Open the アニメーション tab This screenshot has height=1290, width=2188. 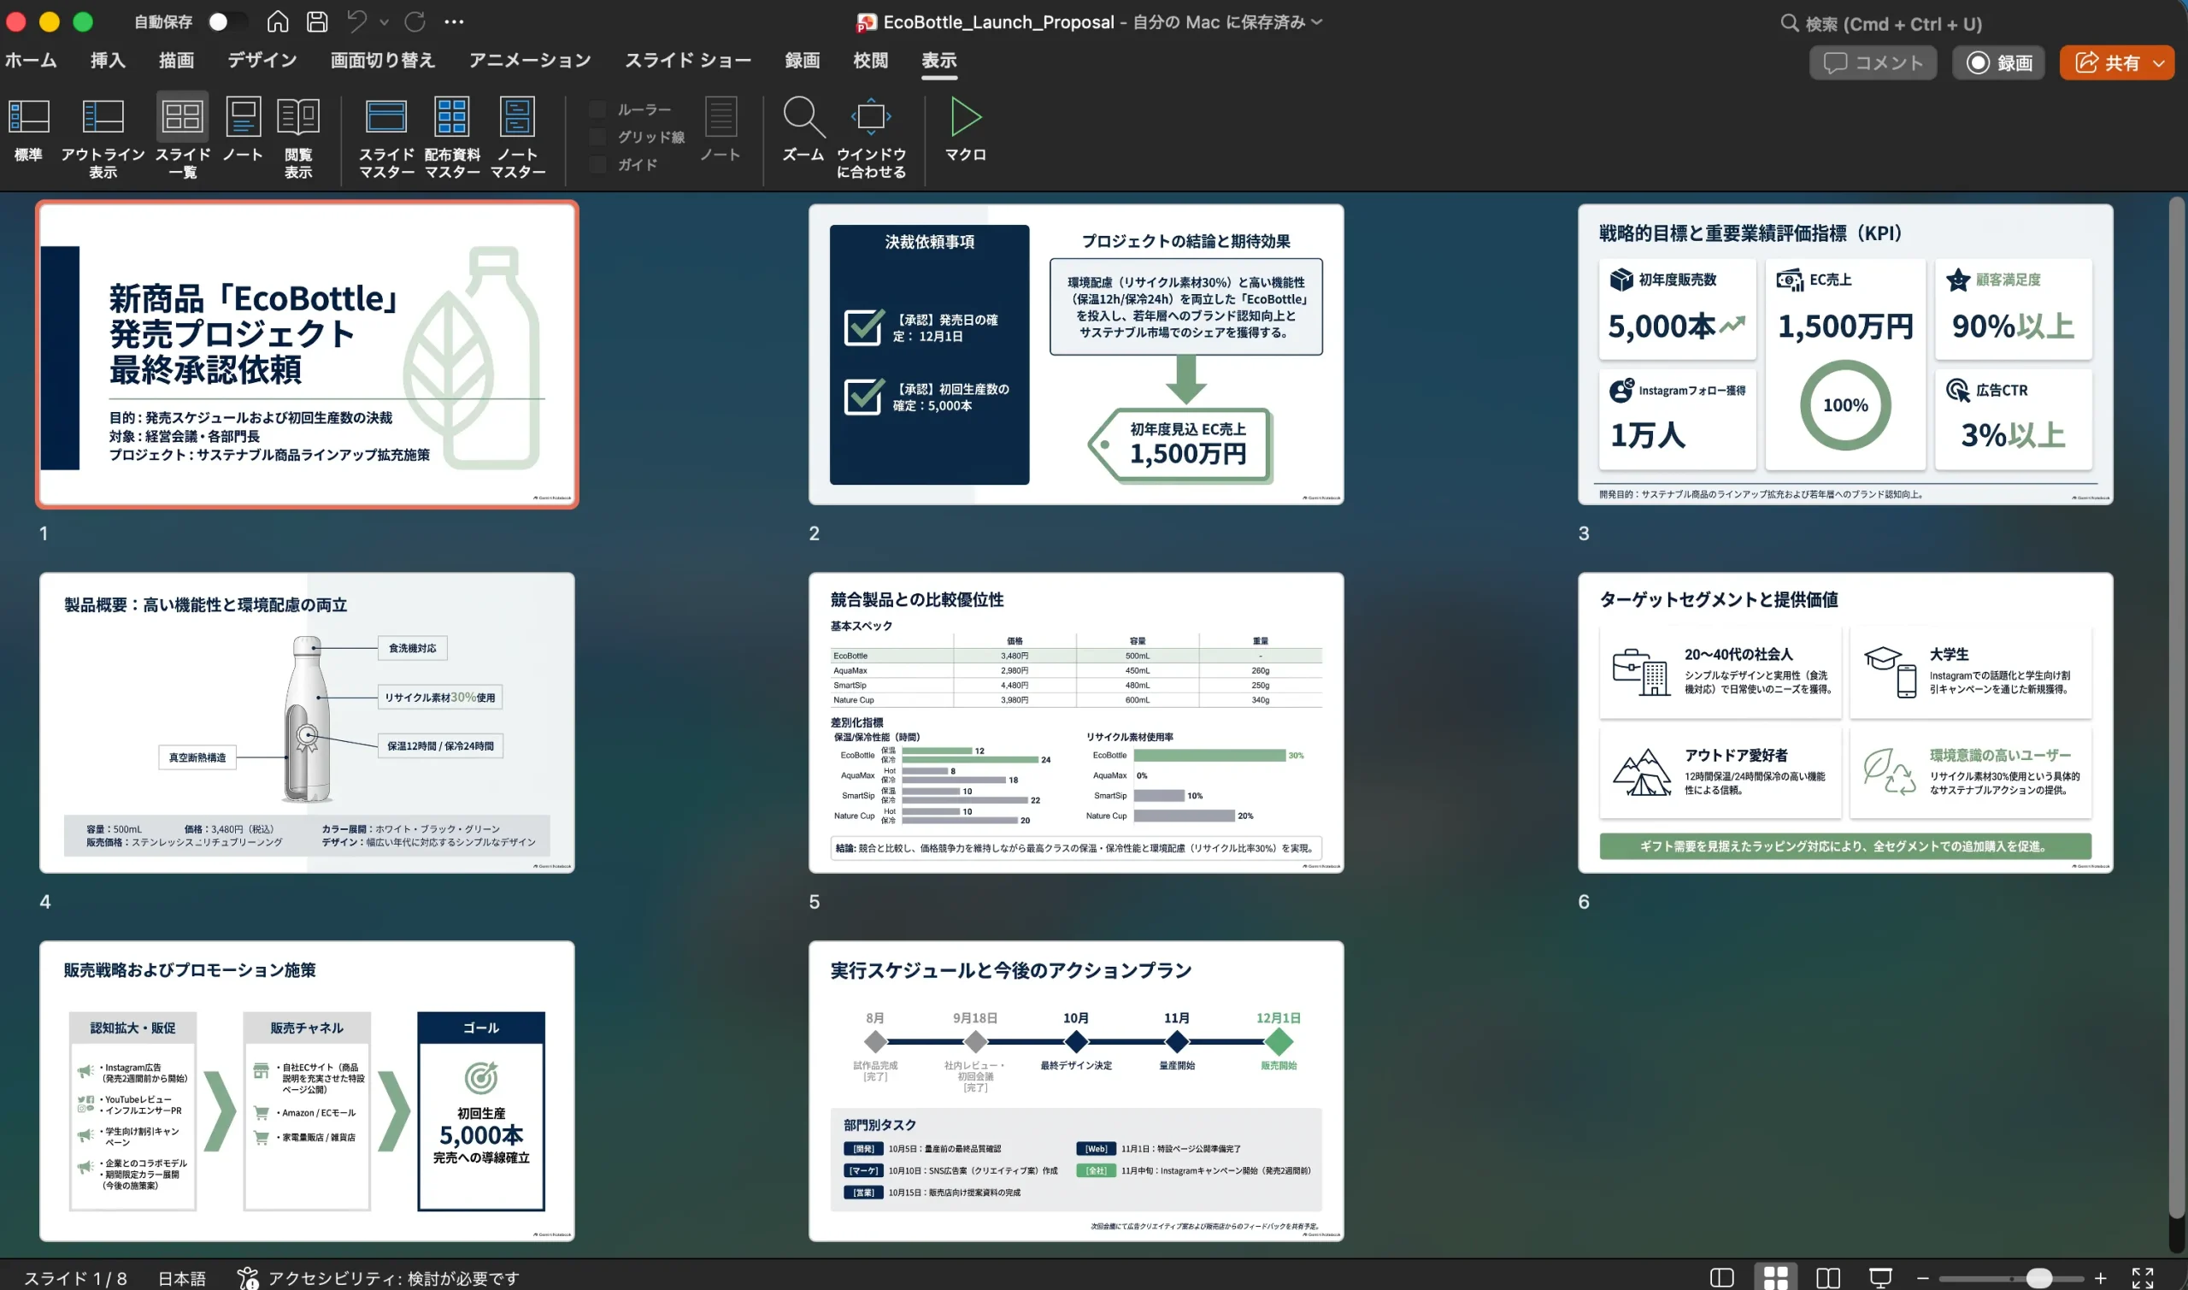click(530, 60)
